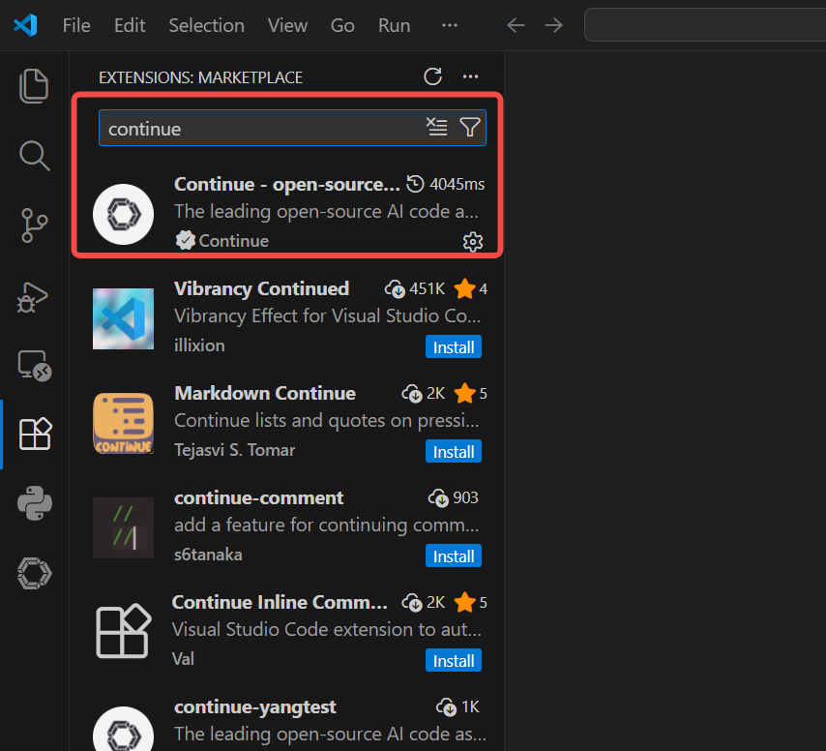
Task: Click the command center search box
Action: pyautogui.click(x=705, y=25)
